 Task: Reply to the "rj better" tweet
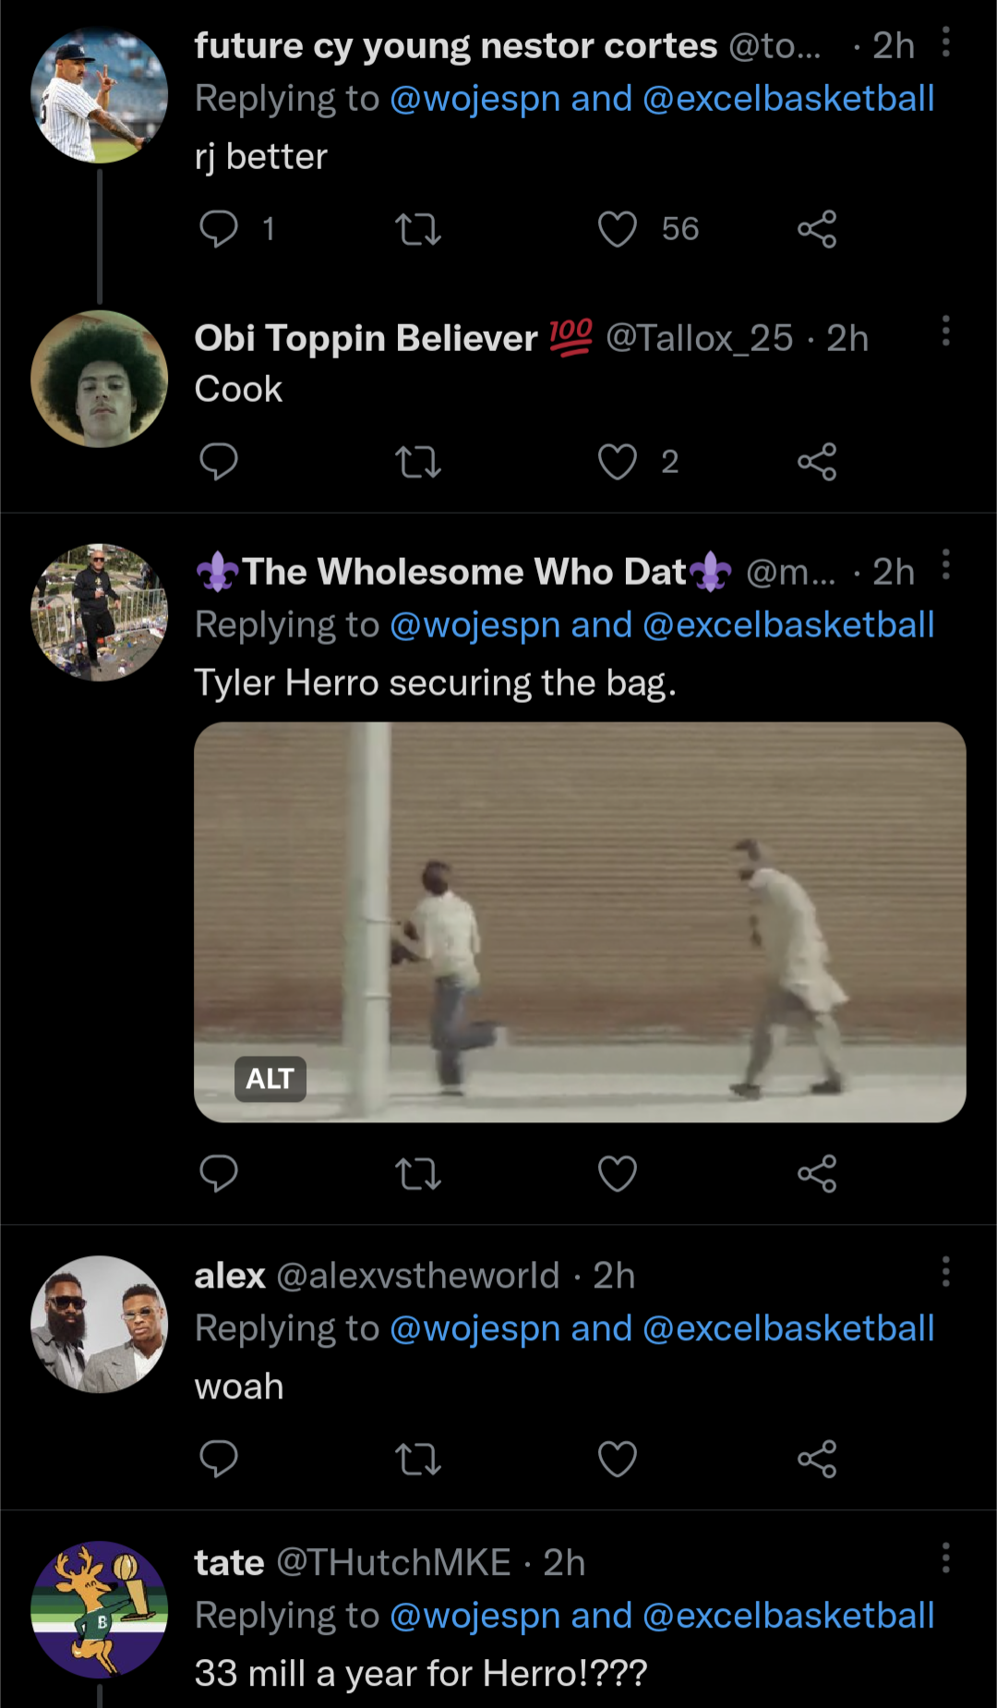219,229
